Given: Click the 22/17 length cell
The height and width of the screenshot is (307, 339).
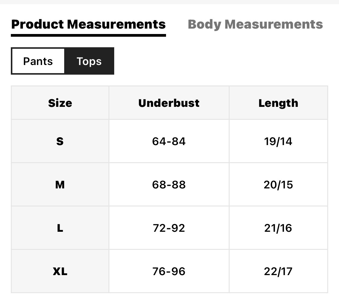Looking at the screenshot, I should 278,271.
